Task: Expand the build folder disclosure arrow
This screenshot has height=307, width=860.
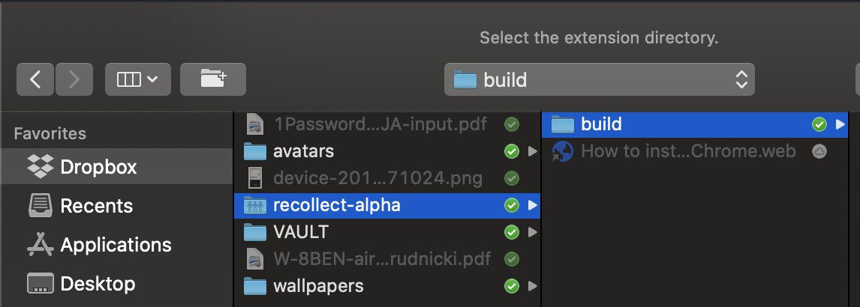Action: point(840,124)
